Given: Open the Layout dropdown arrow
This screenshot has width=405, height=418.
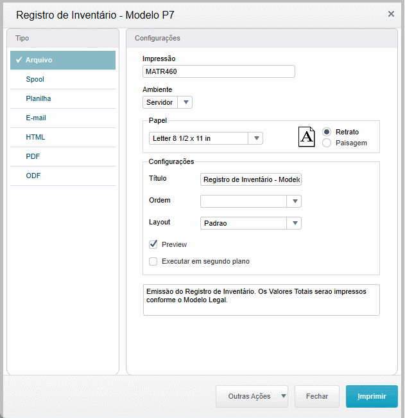Looking at the screenshot, I should [x=295, y=223].
